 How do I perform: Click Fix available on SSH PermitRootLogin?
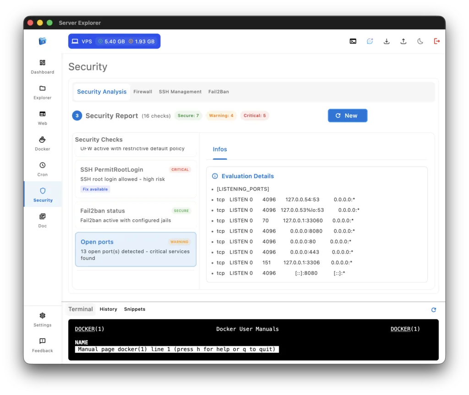click(95, 189)
